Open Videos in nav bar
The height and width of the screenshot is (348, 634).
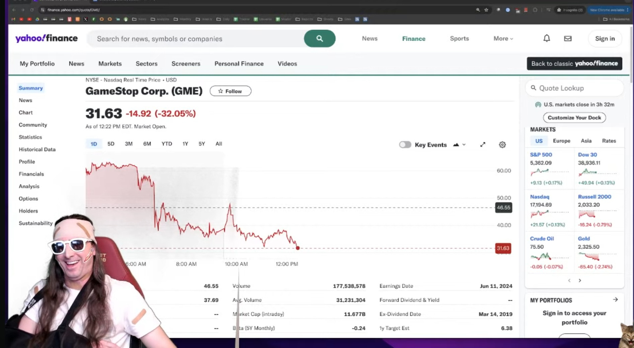click(287, 64)
